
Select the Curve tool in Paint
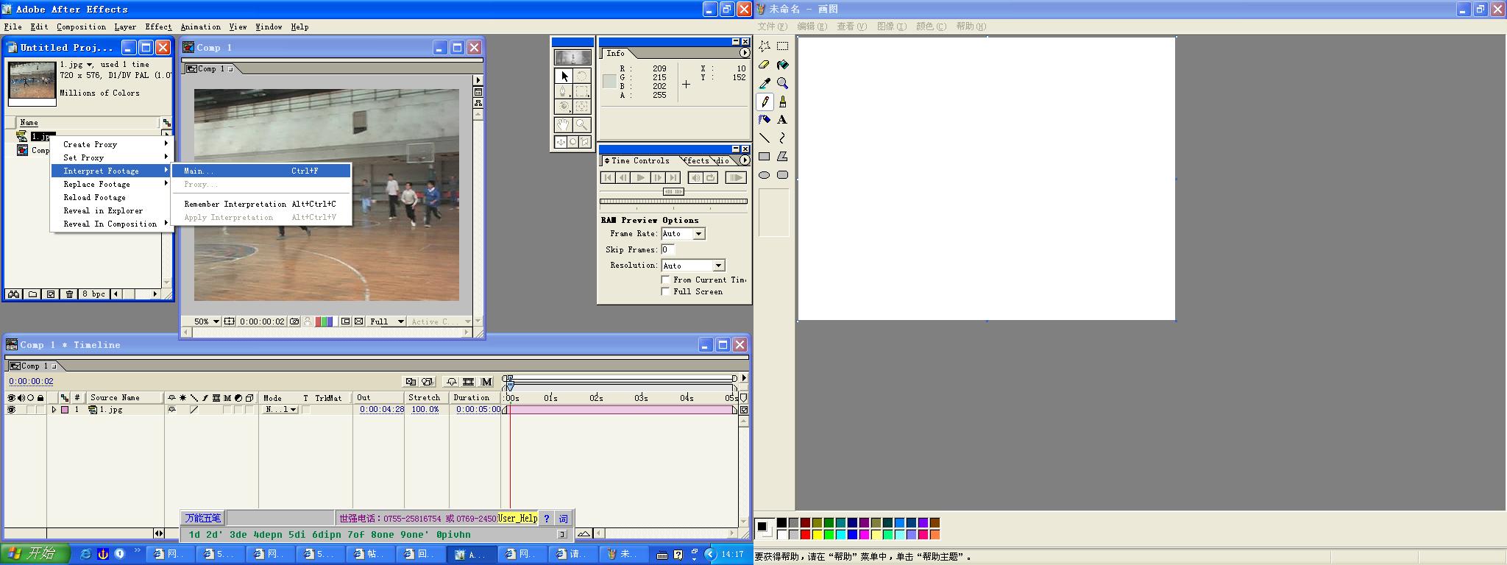click(782, 138)
